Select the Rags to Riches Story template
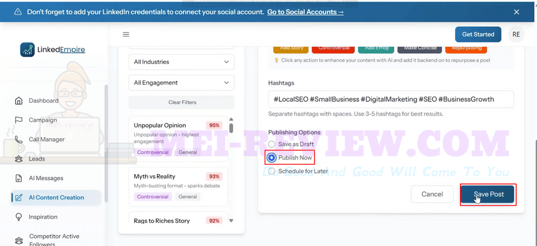The height and width of the screenshot is (246, 537). pos(178,218)
